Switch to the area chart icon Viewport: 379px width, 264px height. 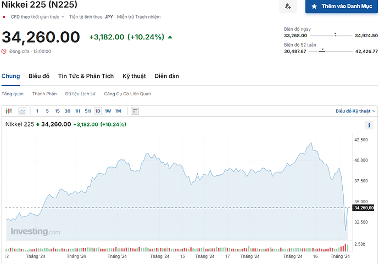coord(23,111)
